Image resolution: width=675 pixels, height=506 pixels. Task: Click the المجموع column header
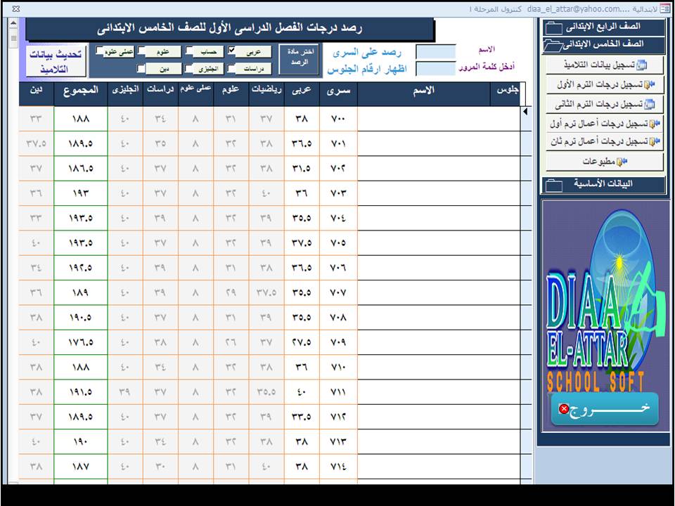tap(81, 91)
